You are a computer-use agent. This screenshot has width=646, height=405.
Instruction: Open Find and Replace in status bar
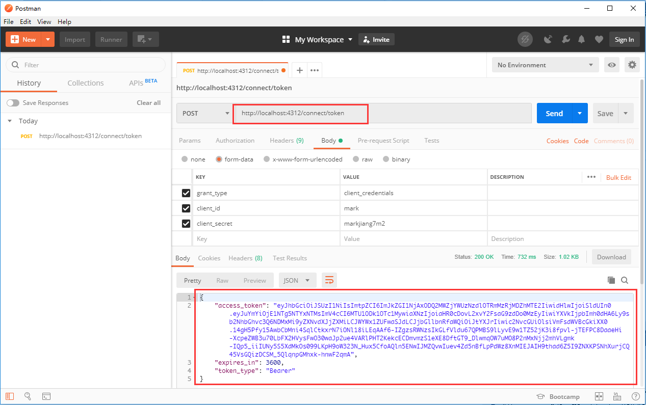28,396
